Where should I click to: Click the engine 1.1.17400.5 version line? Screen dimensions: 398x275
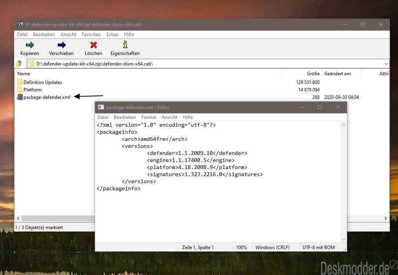pyautogui.click(x=191, y=160)
